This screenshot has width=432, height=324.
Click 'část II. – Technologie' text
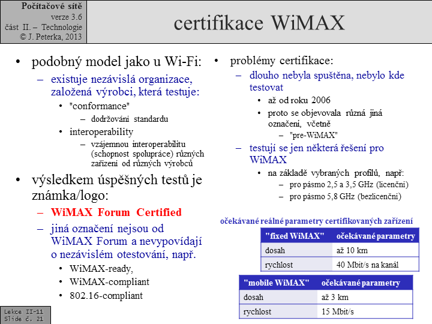44,27
